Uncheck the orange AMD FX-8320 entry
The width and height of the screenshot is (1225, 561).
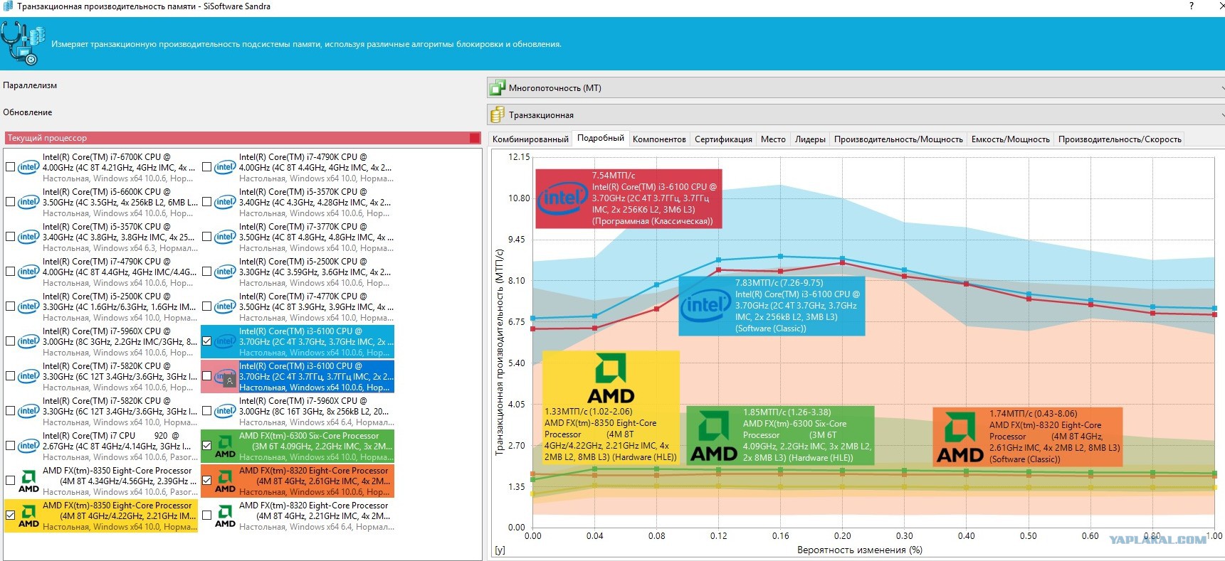click(206, 481)
